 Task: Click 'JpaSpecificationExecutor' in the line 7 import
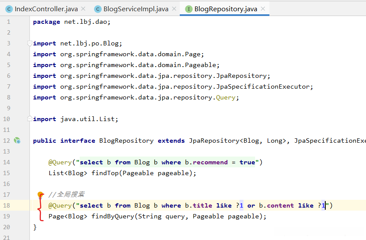[262, 86]
